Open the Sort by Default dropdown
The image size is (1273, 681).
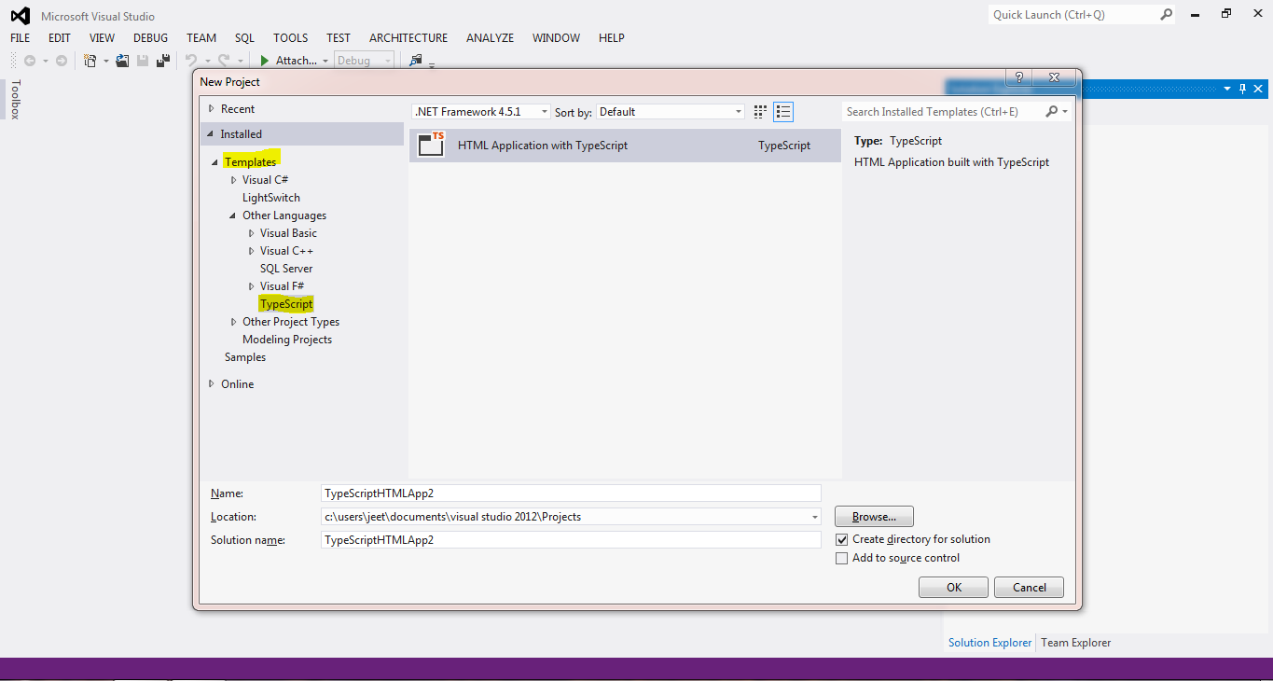point(738,110)
